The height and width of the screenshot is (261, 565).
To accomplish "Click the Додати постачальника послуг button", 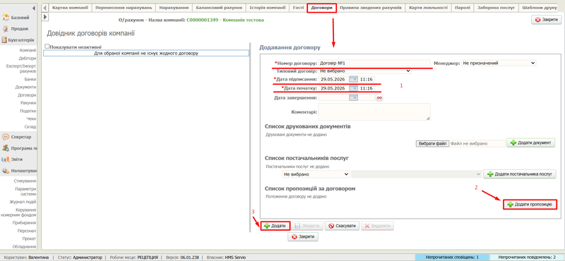I will click(x=520, y=174).
